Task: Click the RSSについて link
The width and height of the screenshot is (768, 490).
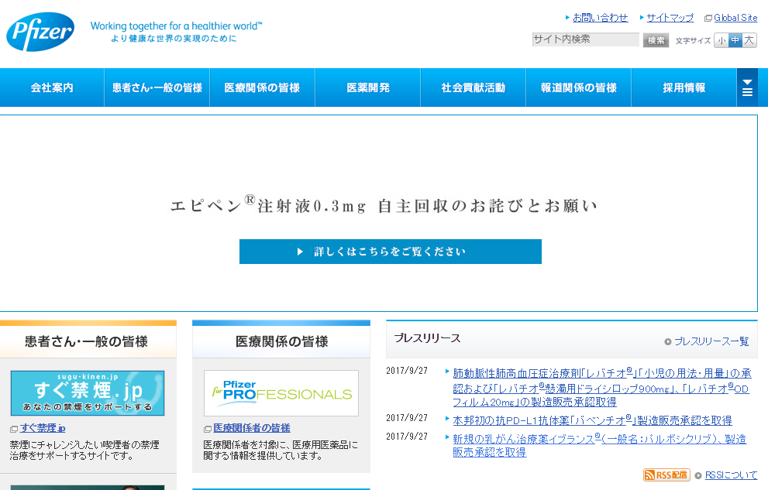Action: pyautogui.click(x=731, y=475)
